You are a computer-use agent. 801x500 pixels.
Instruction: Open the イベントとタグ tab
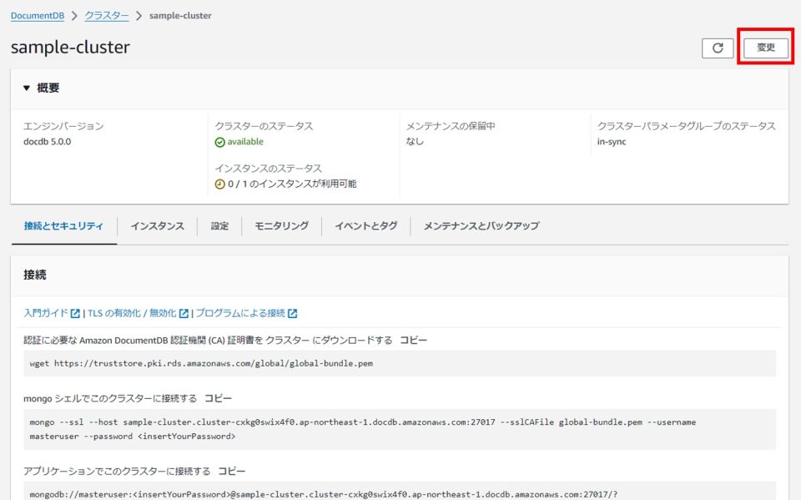[365, 226]
